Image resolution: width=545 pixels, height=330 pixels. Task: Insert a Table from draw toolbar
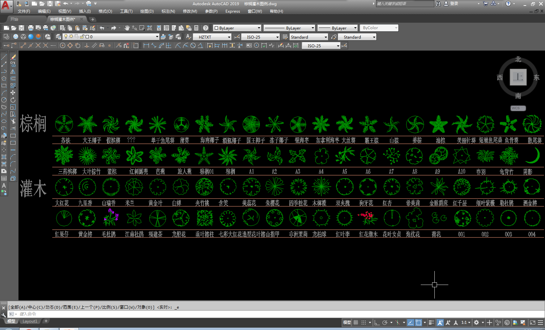(4, 178)
